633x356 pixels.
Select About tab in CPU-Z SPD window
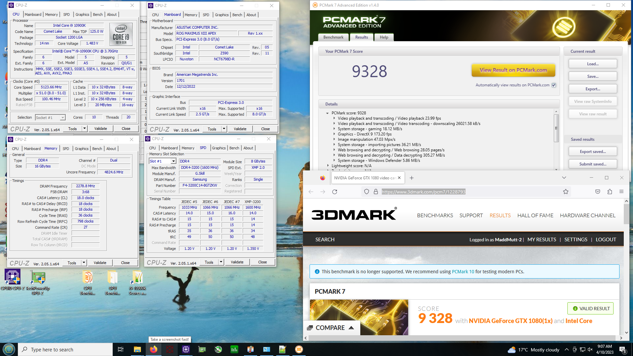pyautogui.click(x=248, y=148)
